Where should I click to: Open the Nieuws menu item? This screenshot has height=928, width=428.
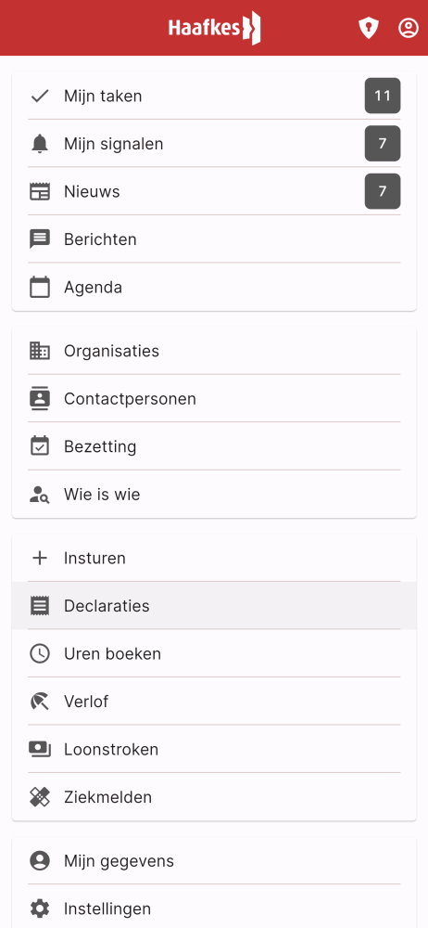click(x=214, y=191)
